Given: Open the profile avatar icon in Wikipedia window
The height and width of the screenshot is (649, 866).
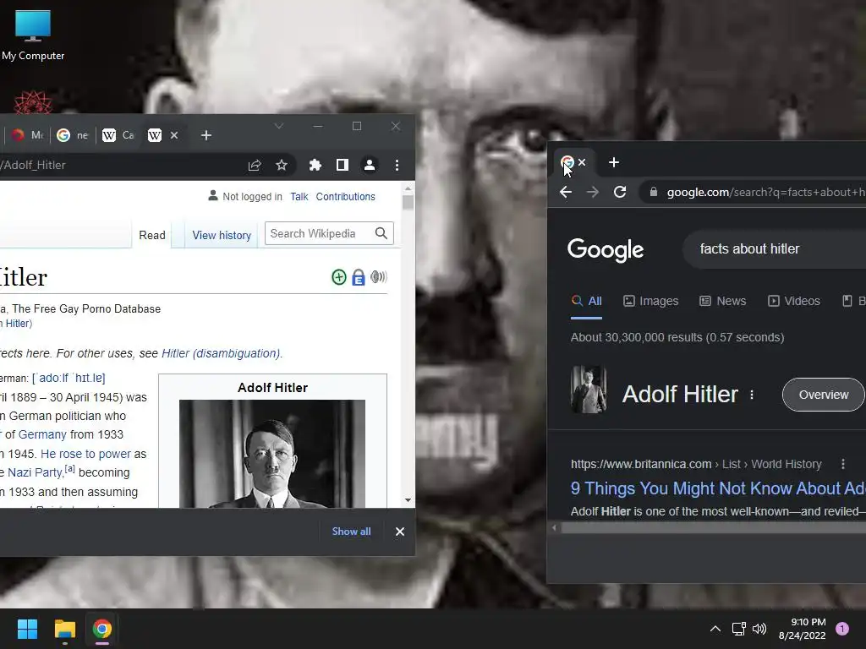Looking at the screenshot, I should pyautogui.click(x=370, y=165).
